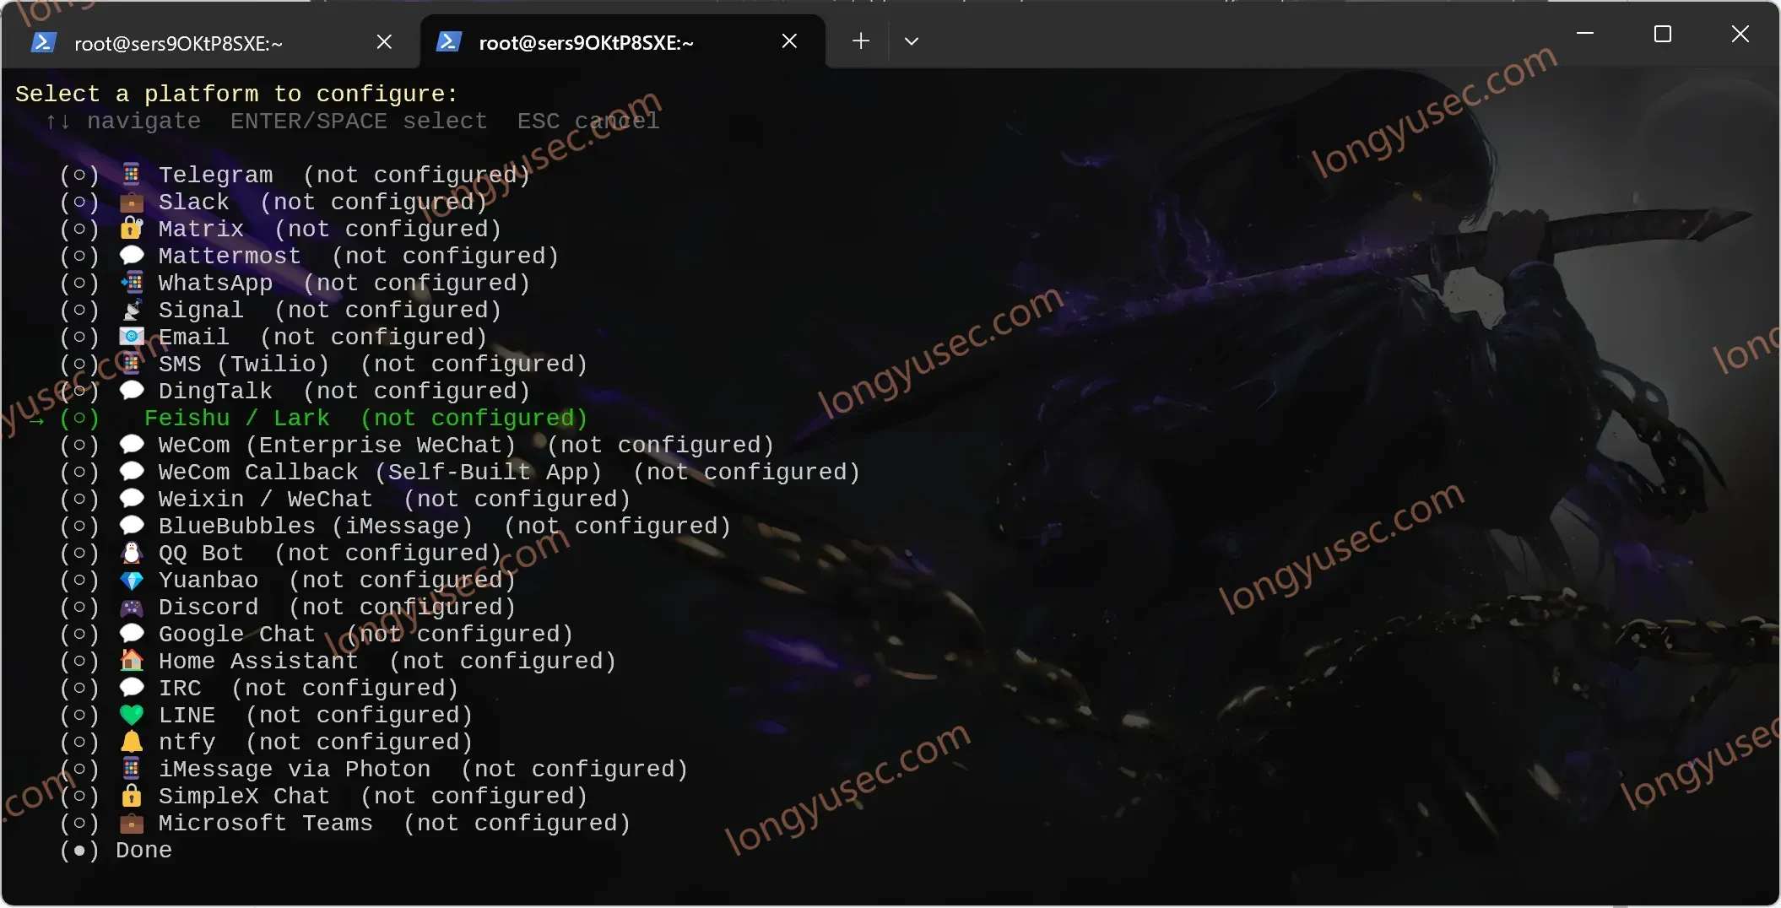Screen dimensions: 1781x908
Task: Click the "ENTER/SPACE select" hint text
Action: [x=359, y=121]
